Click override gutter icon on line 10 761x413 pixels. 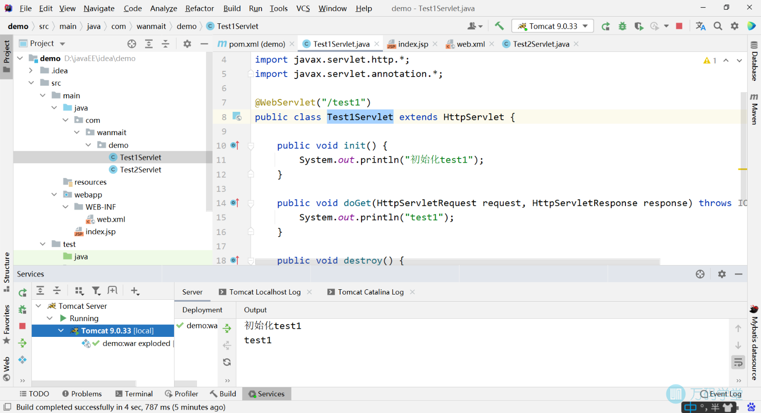pos(234,145)
